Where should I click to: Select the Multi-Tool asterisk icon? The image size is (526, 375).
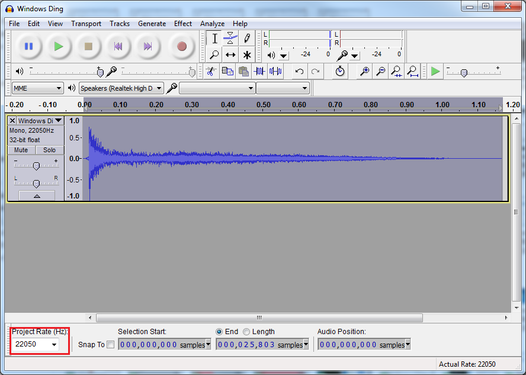click(246, 55)
